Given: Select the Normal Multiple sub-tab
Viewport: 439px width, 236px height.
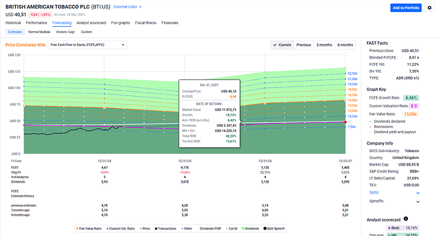Looking at the screenshot, I should [39, 32].
